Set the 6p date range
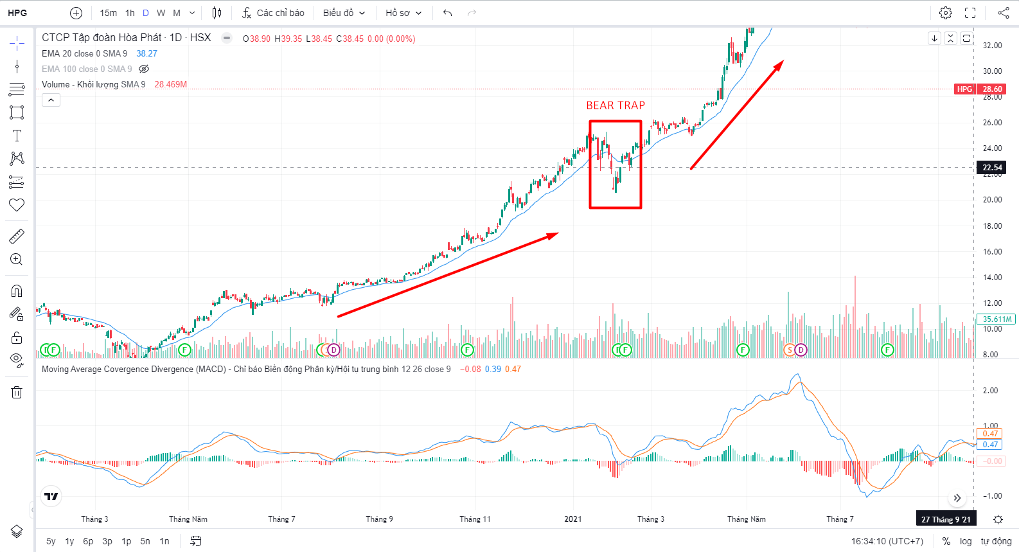 (x=88, y=541)
